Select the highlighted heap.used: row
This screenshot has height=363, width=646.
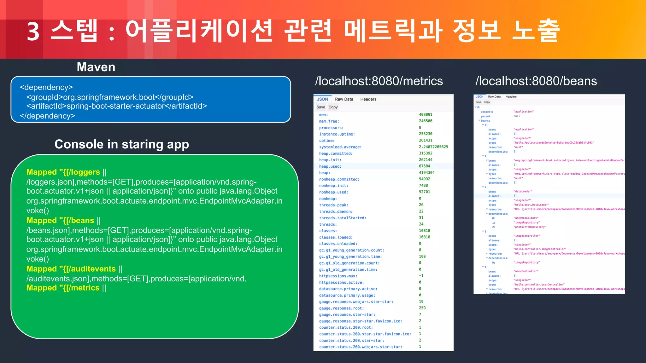click(x=383, y=166)
